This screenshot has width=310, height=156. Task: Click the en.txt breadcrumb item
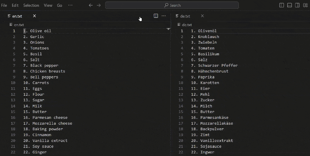tap(19, 25)
